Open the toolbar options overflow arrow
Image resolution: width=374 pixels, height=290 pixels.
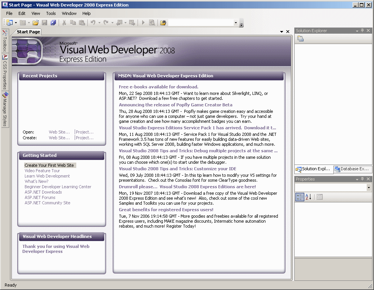point(242,24)
